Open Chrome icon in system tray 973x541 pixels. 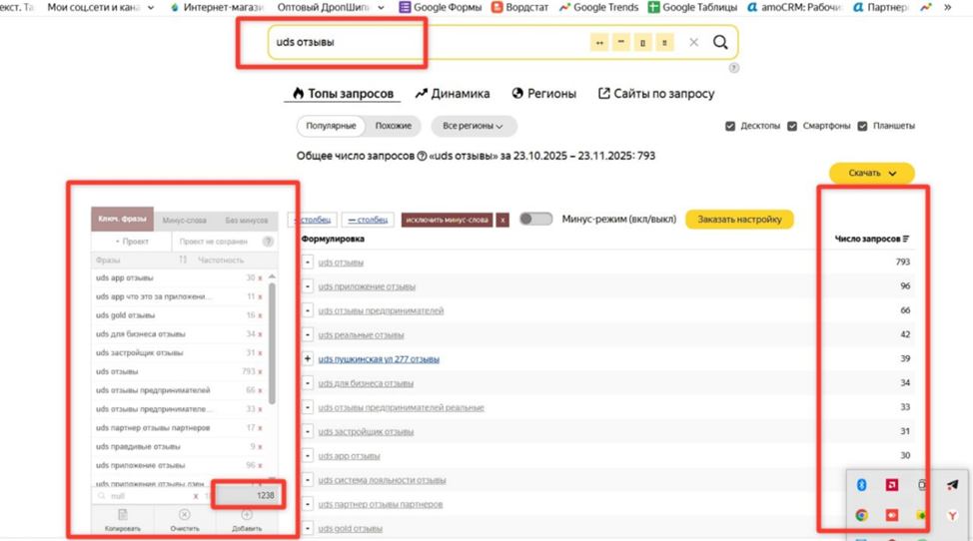pyautogui.click(x=861, y=515)
